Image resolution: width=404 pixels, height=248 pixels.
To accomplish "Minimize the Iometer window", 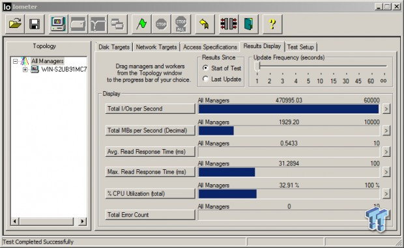I will [379, 7].
